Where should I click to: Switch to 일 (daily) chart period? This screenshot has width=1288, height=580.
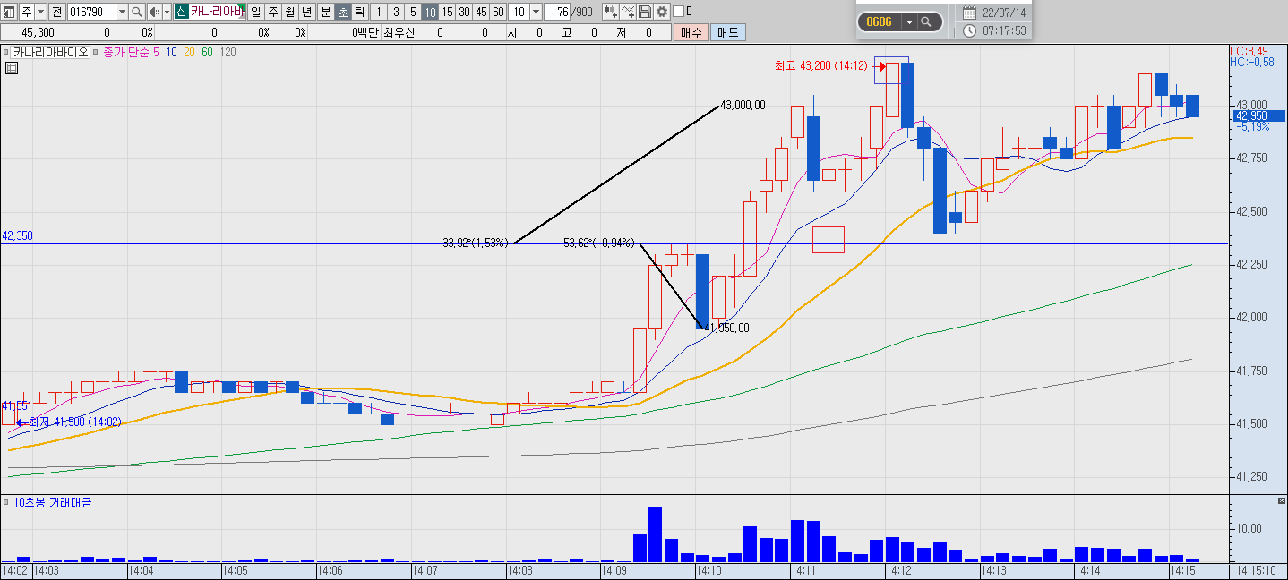(x=256, y=12)
